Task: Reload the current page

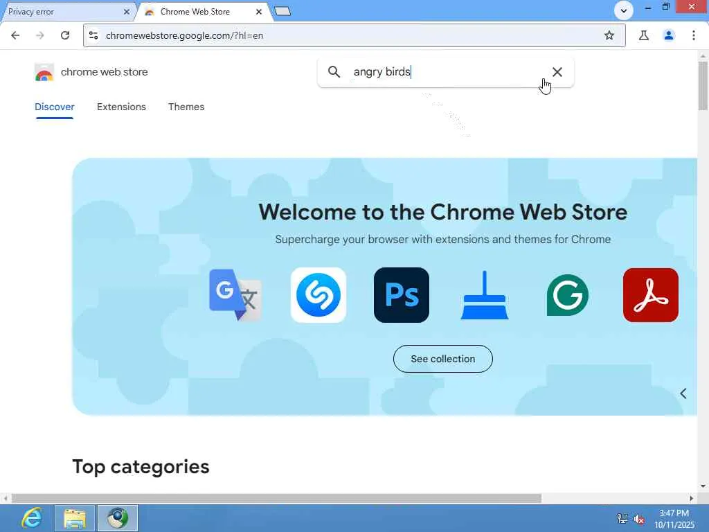Action: [x=65, y=35]
